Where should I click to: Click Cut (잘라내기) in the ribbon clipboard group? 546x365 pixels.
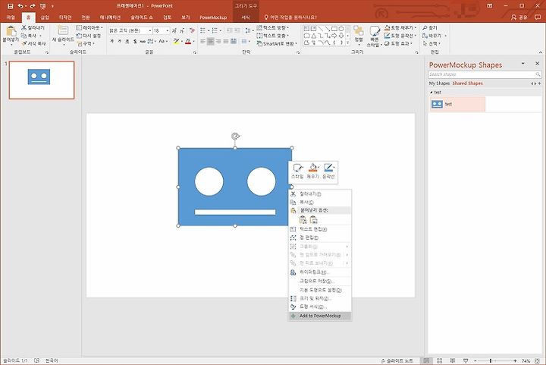pyautogui.click(x=33, y=27)
